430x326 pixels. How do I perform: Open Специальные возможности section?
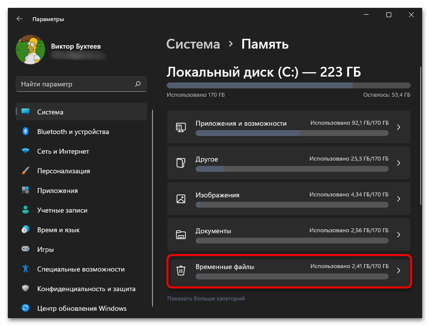point(81,269)
